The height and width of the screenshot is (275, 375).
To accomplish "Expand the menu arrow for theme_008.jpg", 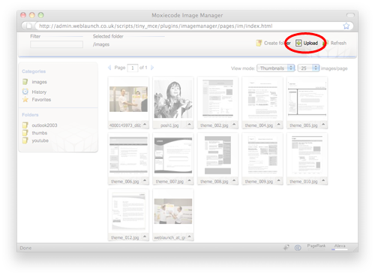I will coord(234,180).
